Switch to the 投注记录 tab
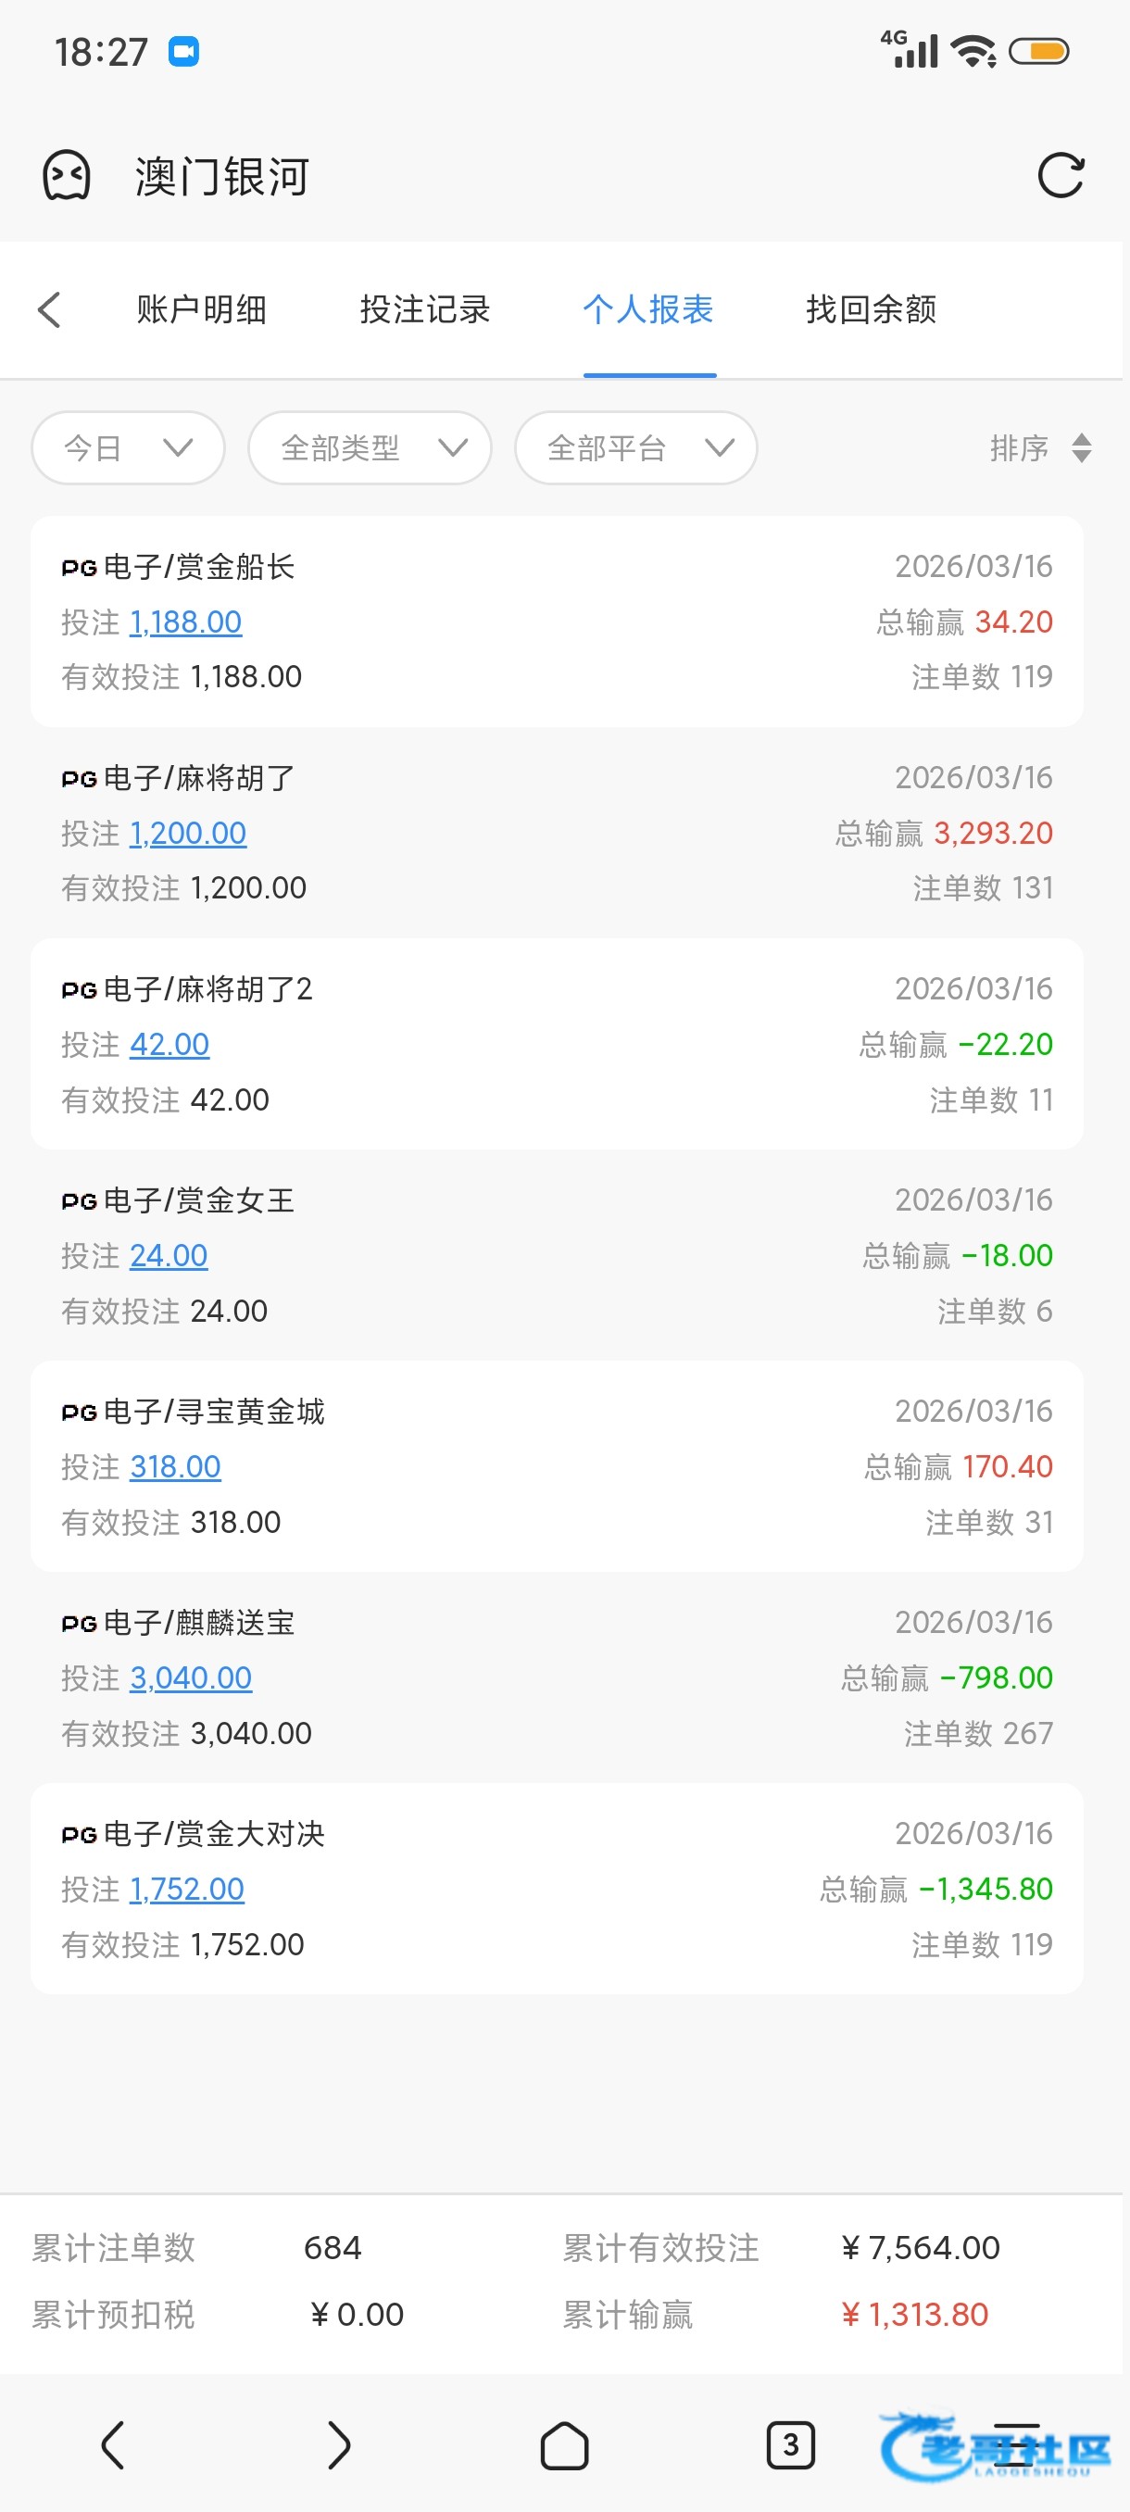The width and height of the screenshot is (1130, 2512). tap(425, 310)
